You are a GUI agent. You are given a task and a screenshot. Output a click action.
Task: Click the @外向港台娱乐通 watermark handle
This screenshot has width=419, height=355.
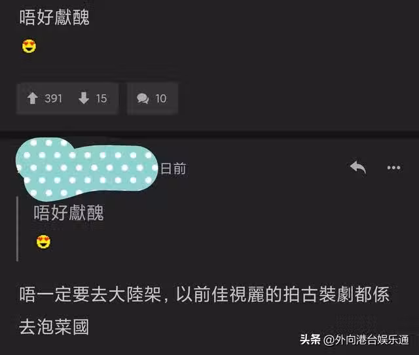366,340
